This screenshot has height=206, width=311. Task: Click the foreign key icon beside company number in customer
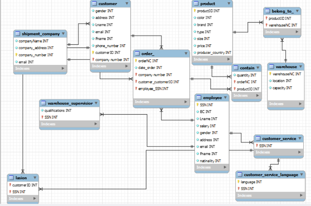(x=92, y=59)
